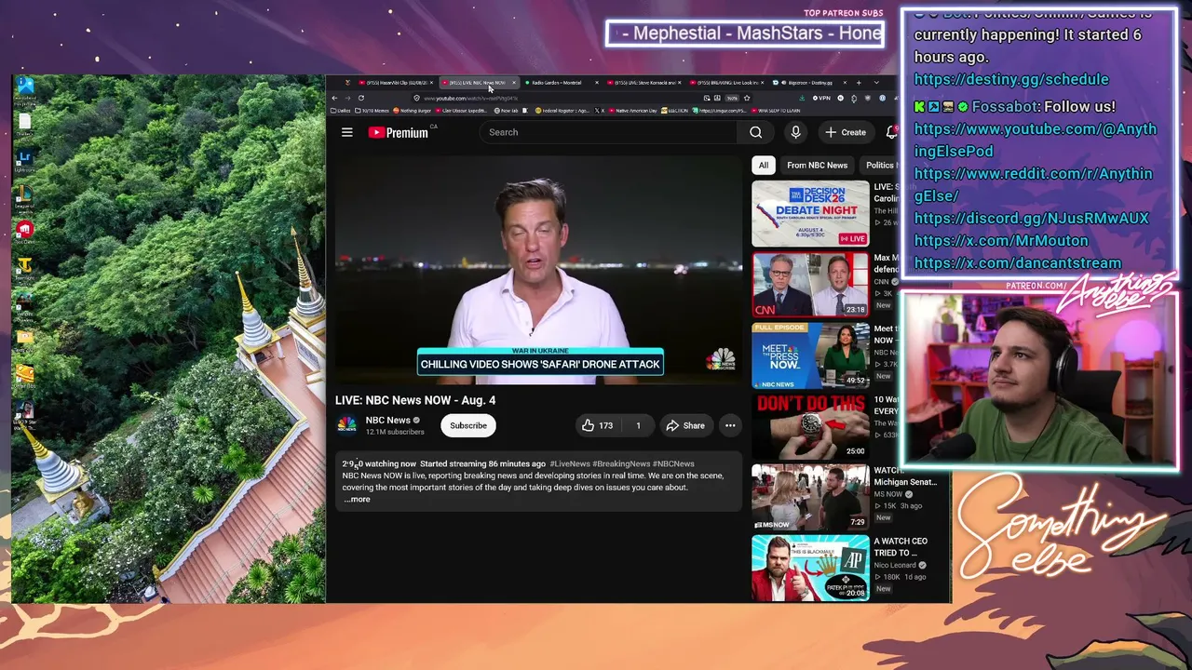Open the CNN 23:18 video thumbnail
This screenshot has width=1192, height=670.
tap(810, 285)
